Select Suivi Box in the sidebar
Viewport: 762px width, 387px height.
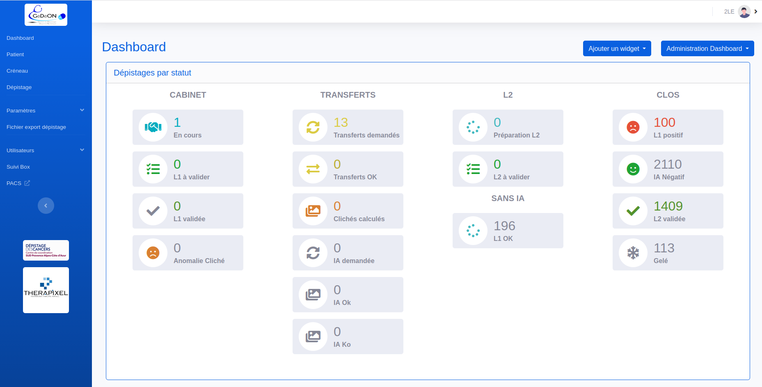[18, 167]
